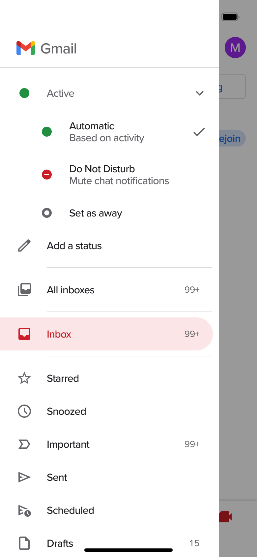Tap the Drafts document icon
The image size is (257, 557).
click(24, 543)
